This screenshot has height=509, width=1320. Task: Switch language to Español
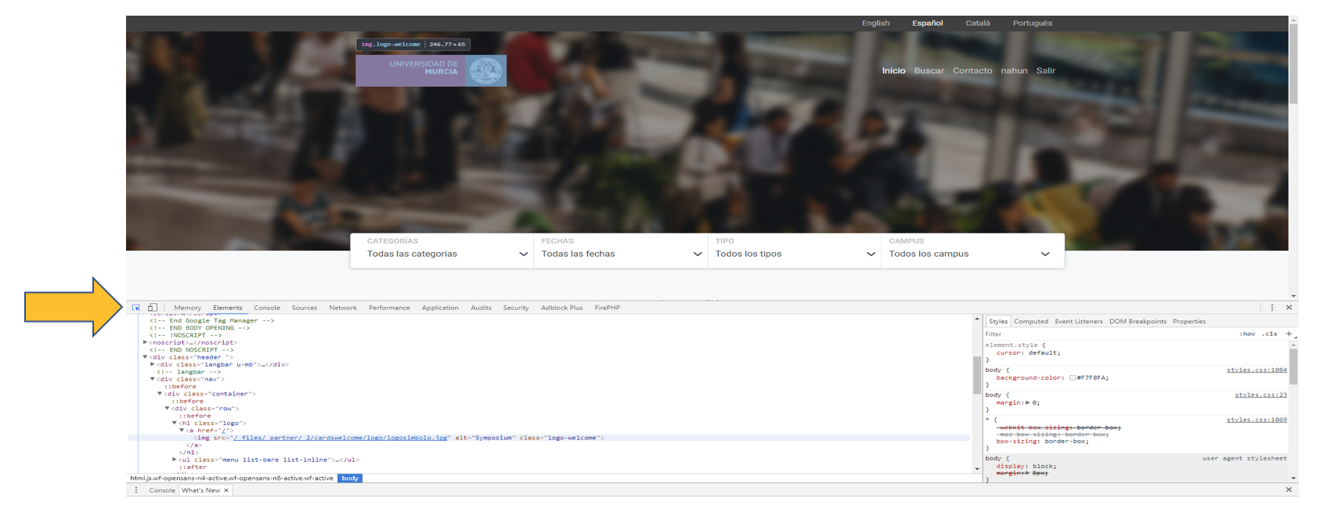click(x=927, y=23)
